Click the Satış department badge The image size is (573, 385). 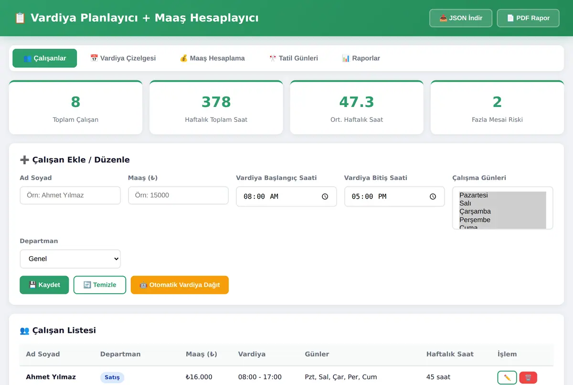[112, 377]
